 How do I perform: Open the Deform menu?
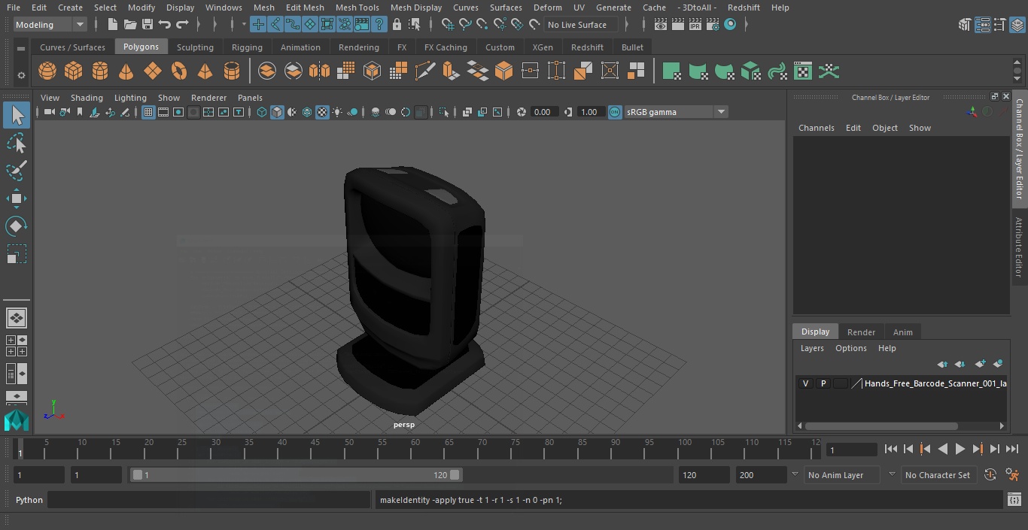click(547, 8)
